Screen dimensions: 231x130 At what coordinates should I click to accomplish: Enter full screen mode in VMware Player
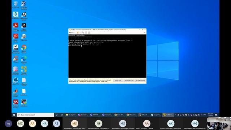86,32
